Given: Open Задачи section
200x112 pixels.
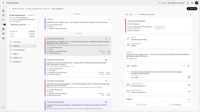Looking at the screenshot, I should pyautogui.click(x=22, y=54).
